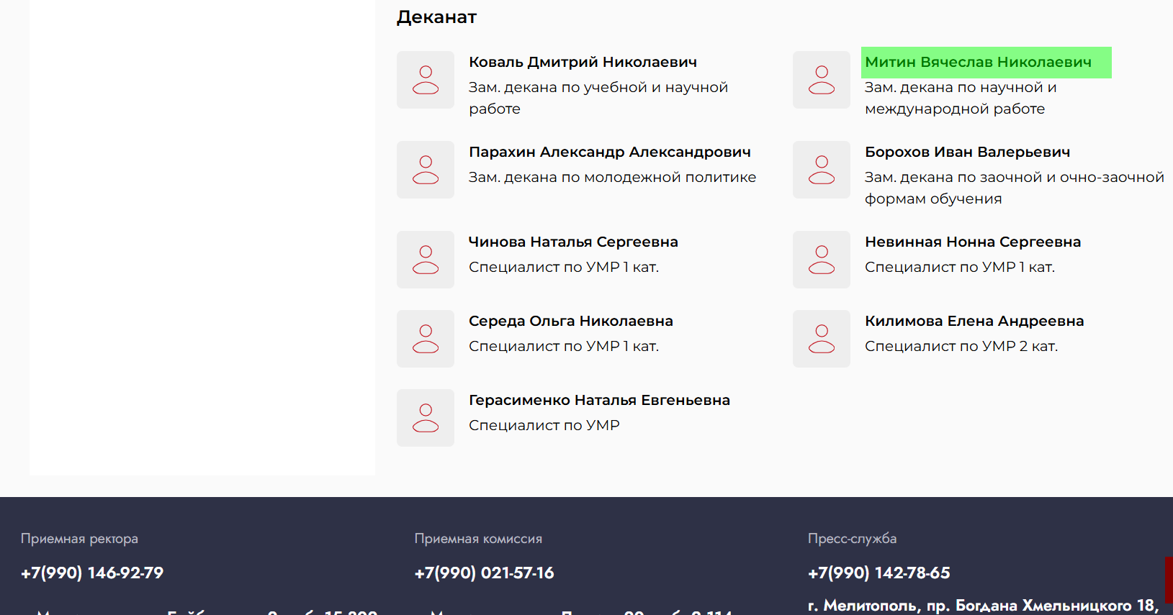Click text 'Зам. декана по молодежной политике'

[x=612, y=177]
